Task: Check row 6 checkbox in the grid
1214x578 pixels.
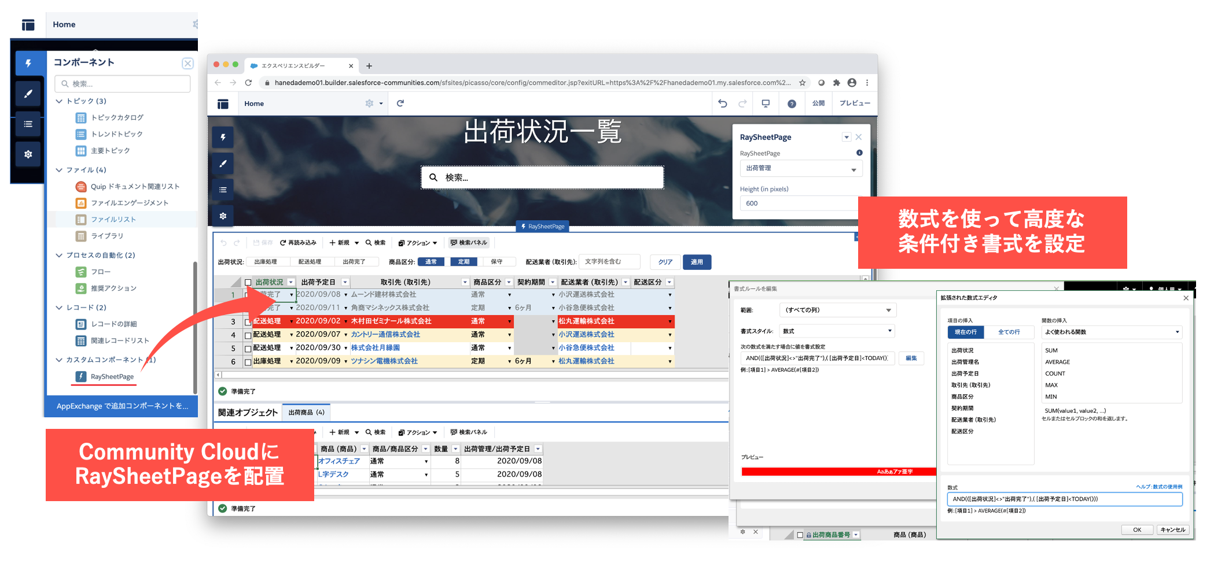Action: (x=248, y=362)
